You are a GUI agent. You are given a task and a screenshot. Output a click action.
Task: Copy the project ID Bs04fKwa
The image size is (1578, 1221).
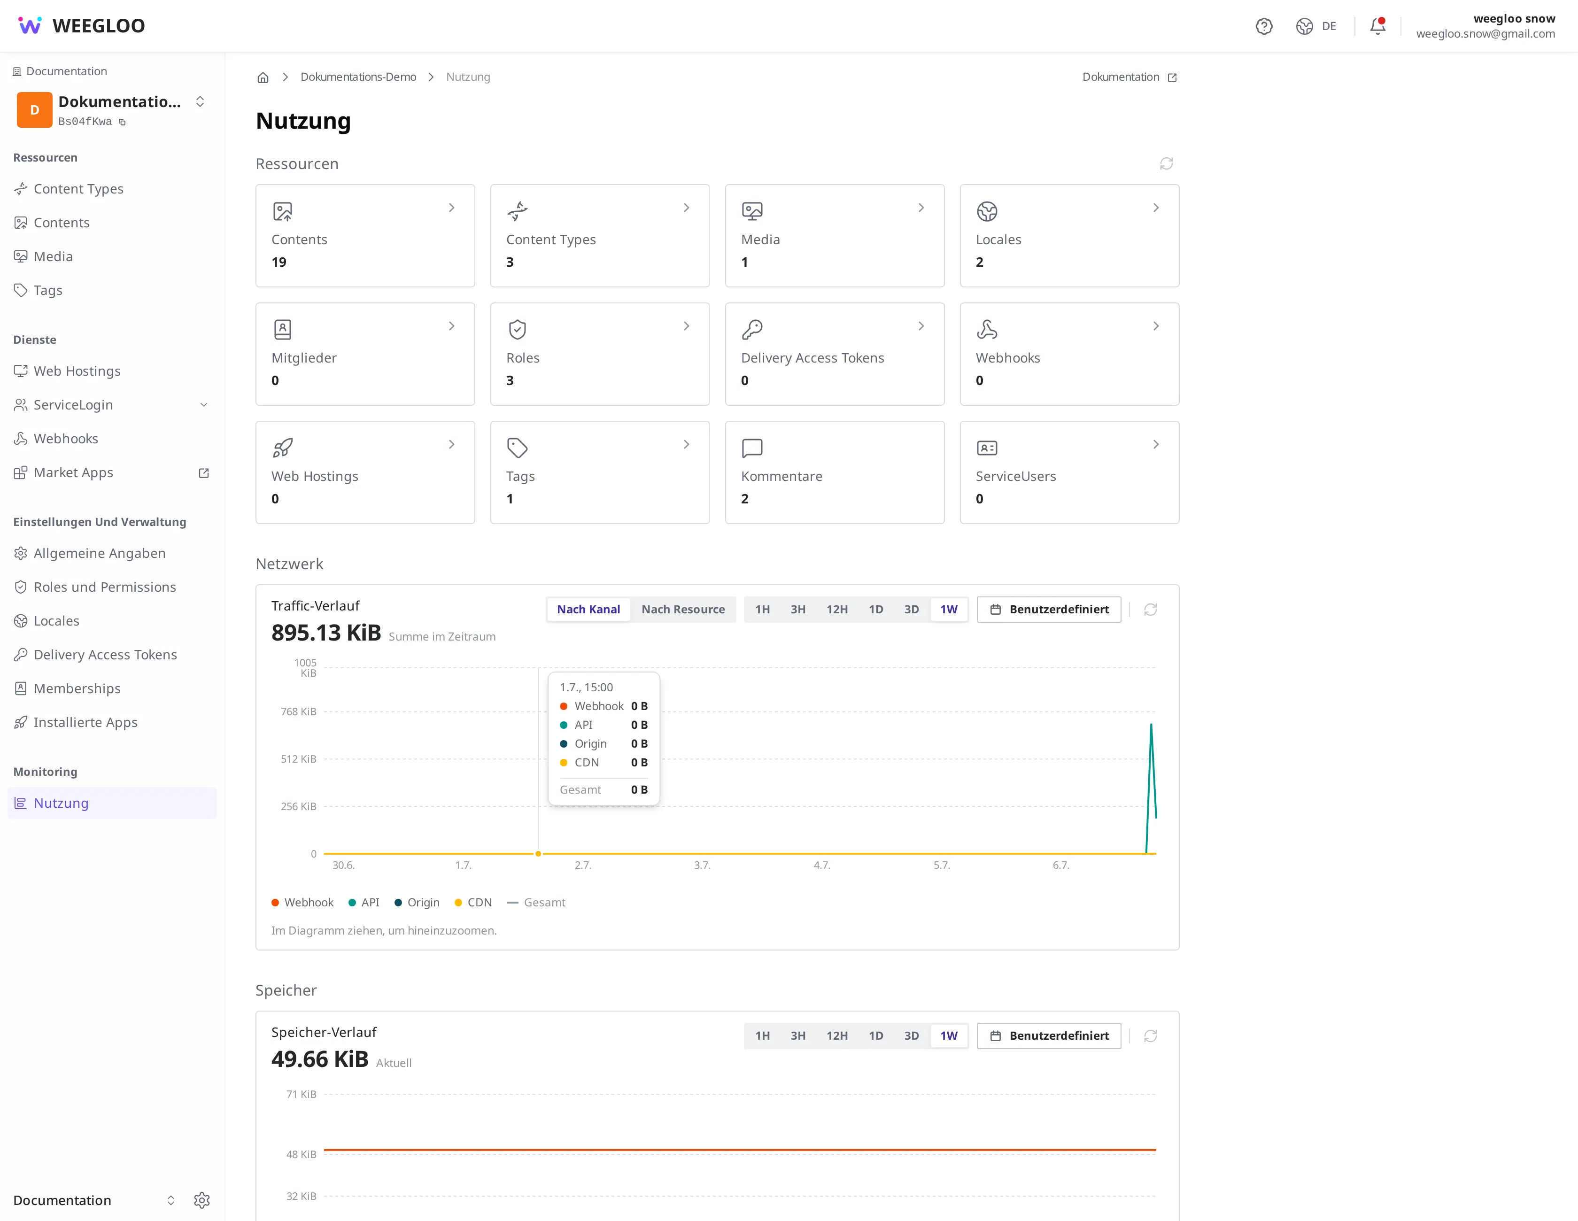122,122
